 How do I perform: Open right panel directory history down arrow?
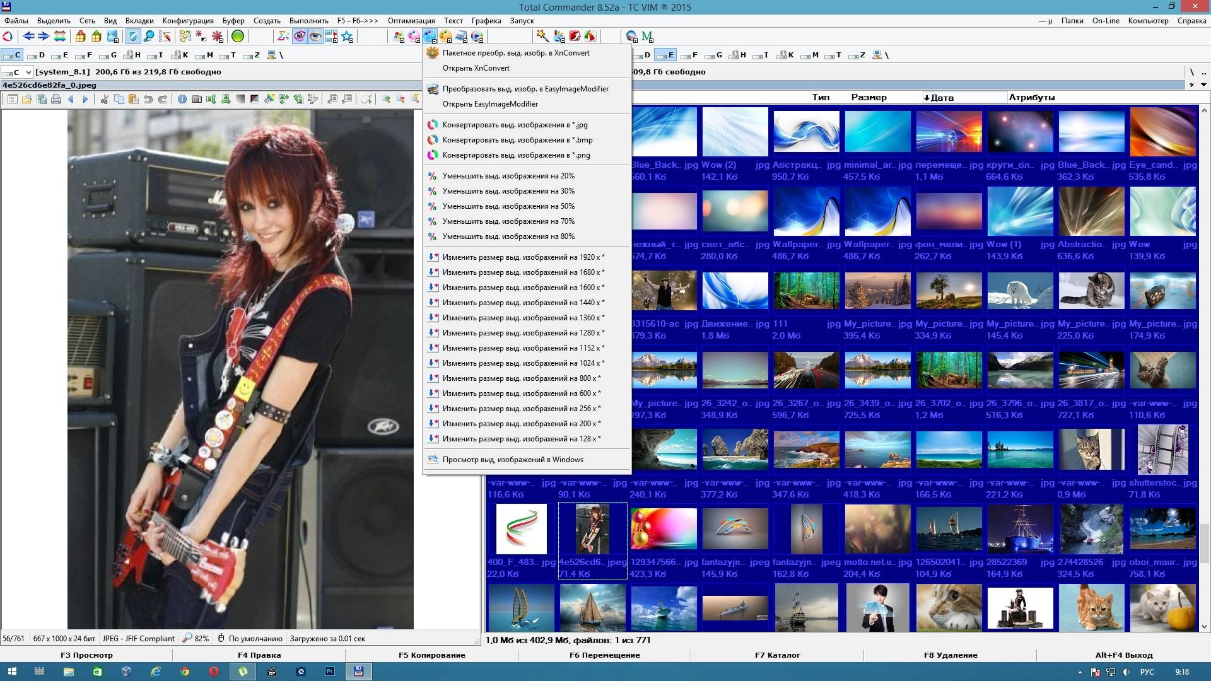(x=1203, y=84)
